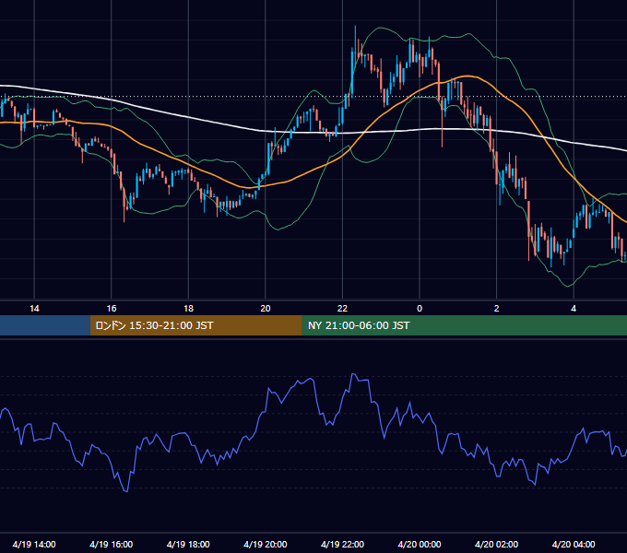Click the 20 hour axis label

266,309
